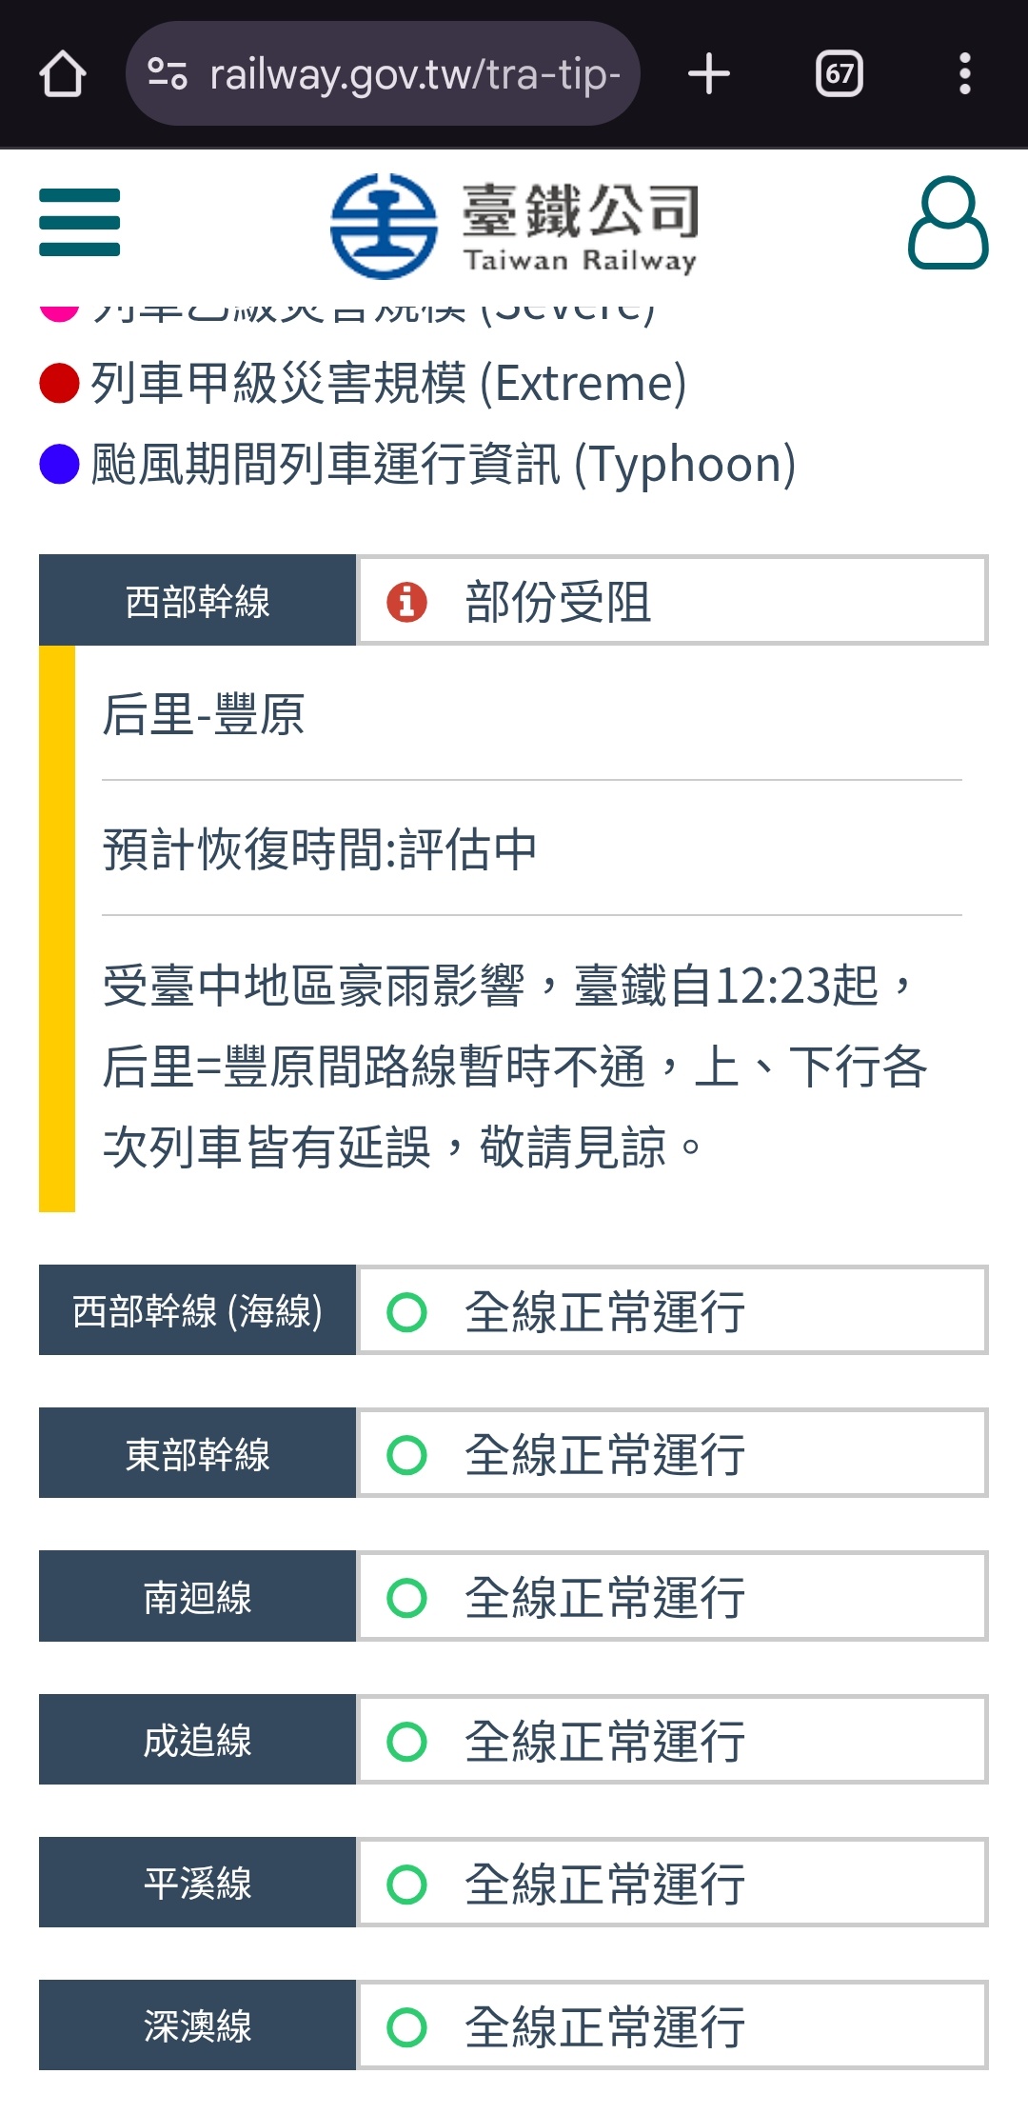This screenshot has width=1028, height=2114.
Task: Tap the railway.gov.tw address bar
Action: click(x=383, y=74)
